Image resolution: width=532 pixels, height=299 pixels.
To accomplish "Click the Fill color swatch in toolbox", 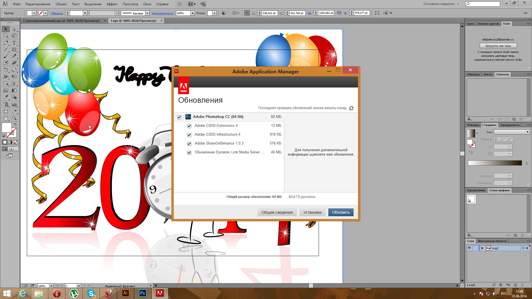I will point(7,128).
